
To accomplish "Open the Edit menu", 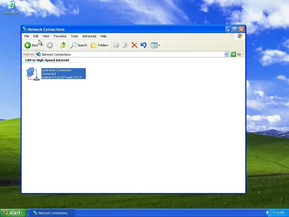I will [x=36, y=36].
